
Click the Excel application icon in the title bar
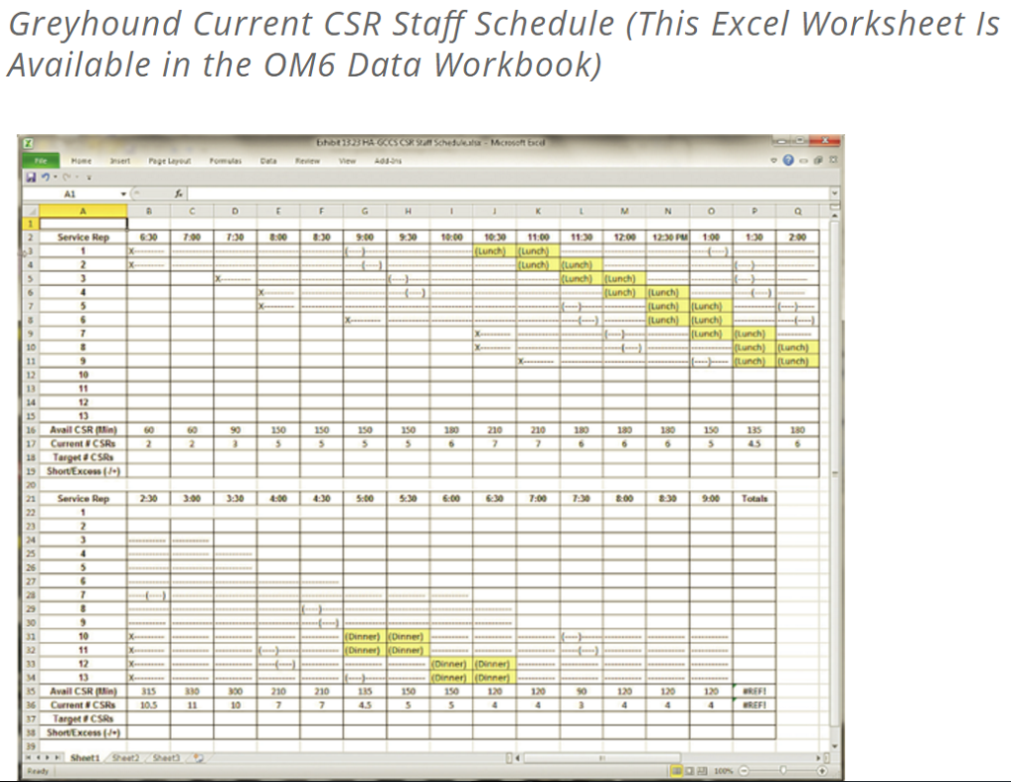(29, 143)
